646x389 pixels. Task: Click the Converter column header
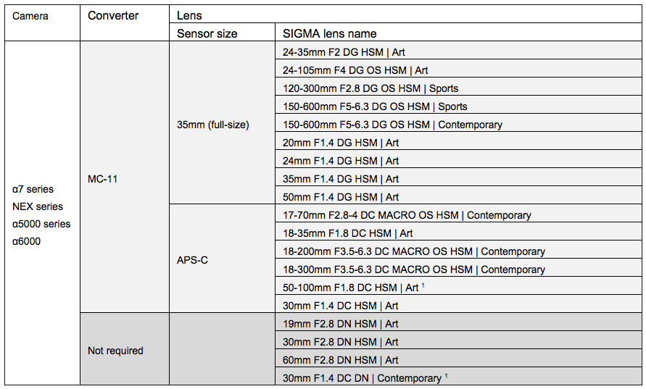tap(113, 16)
